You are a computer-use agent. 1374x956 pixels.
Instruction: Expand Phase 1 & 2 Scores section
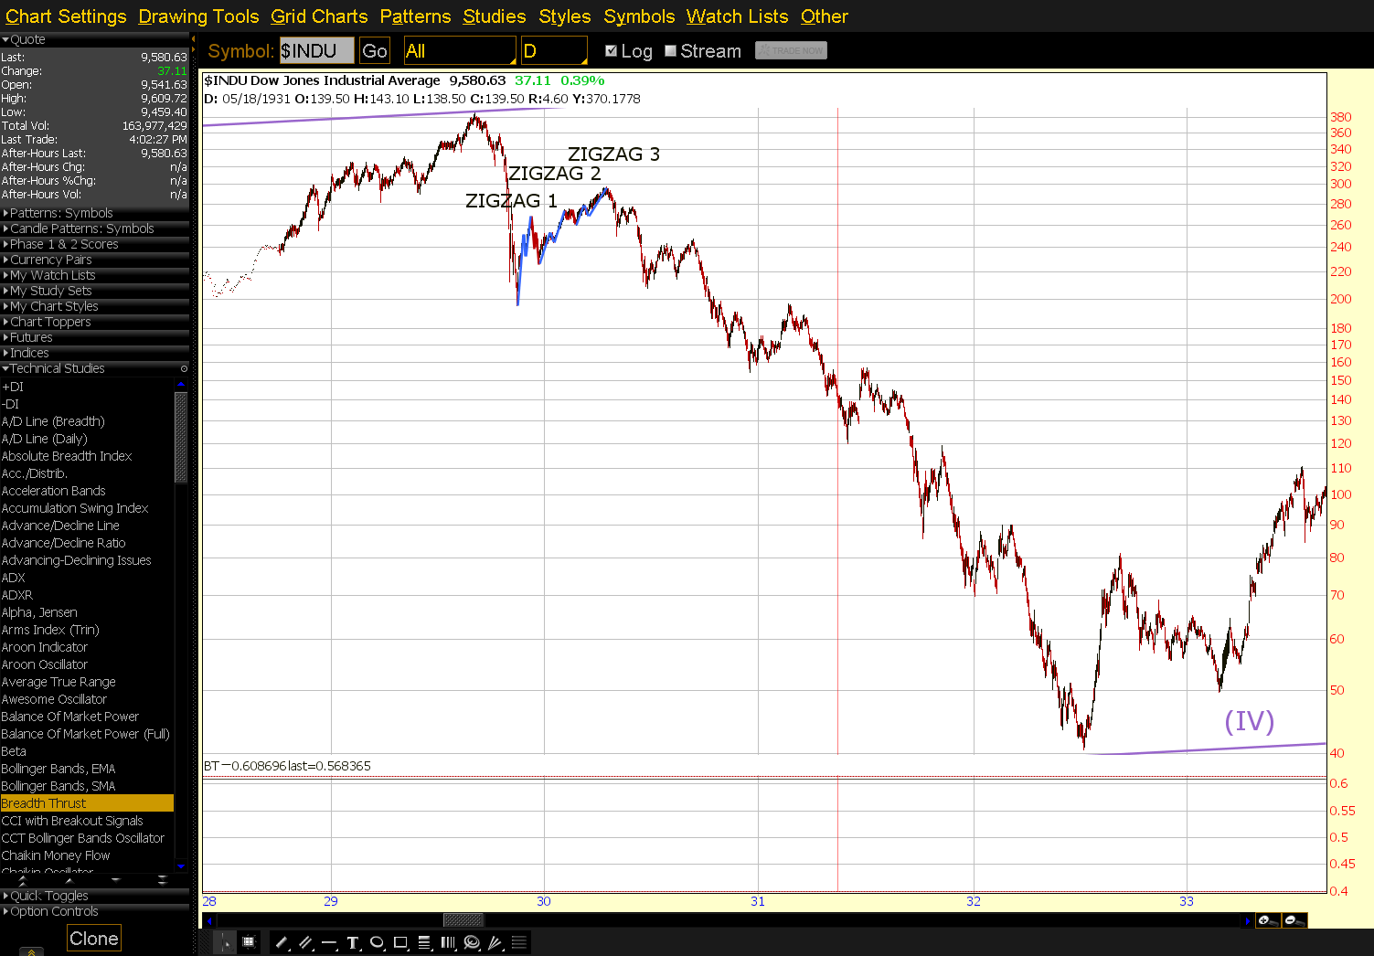(x=95, y=244)
